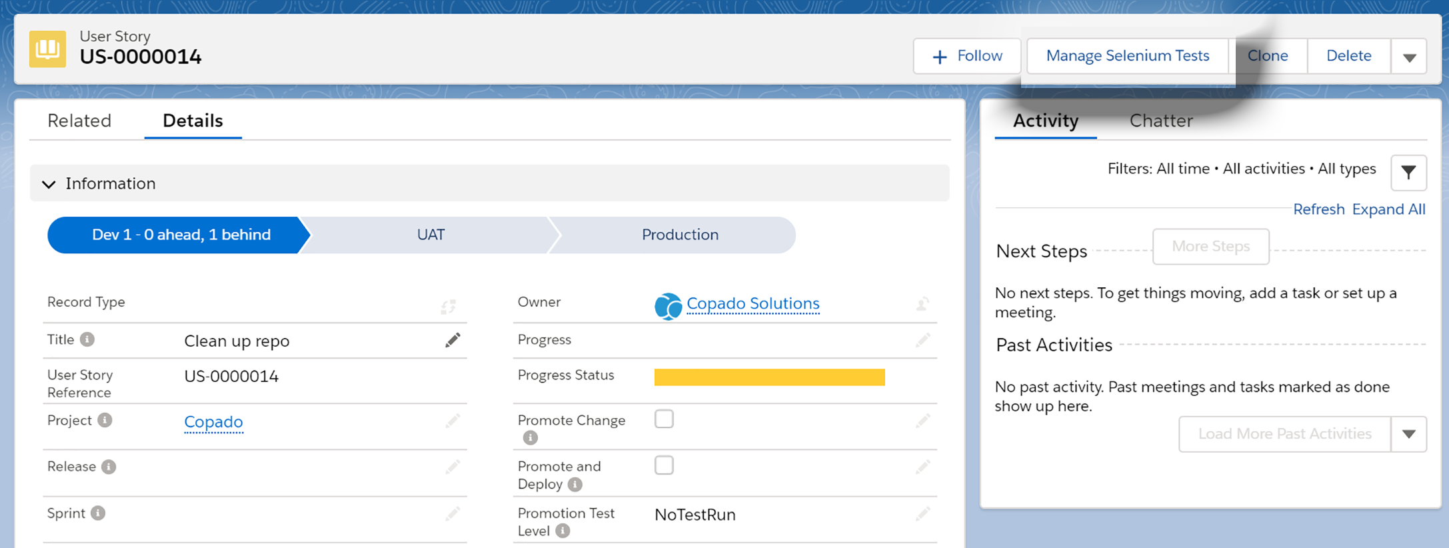The height and width of the screenshot is (548, 1449).
Task: Open the activity filter funnel icon
Action: pos(1408,173)
